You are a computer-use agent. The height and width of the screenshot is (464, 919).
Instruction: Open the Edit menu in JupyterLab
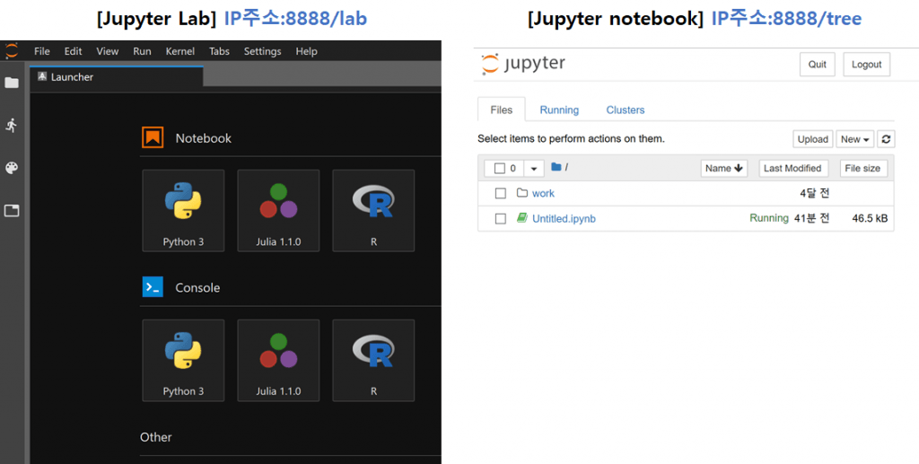74,51
